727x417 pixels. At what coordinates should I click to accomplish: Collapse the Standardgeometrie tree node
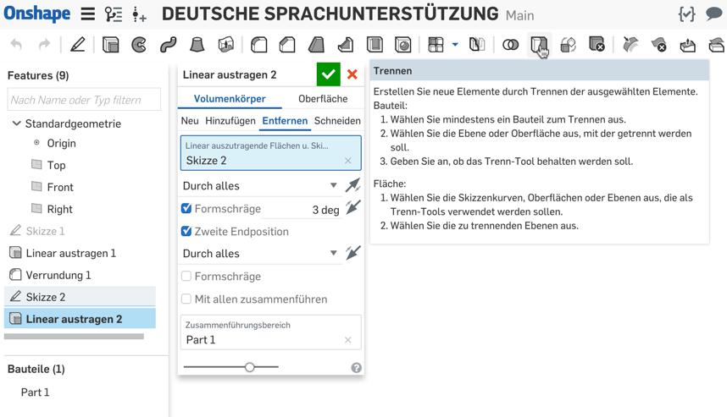pyautogui.click(x=16, y=123)
